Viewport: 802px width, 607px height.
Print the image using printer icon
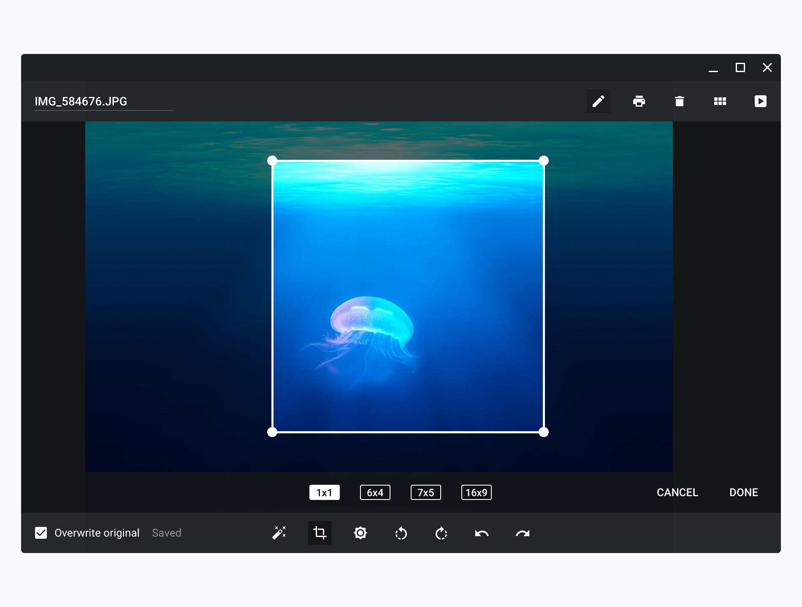tap(639, 101)
